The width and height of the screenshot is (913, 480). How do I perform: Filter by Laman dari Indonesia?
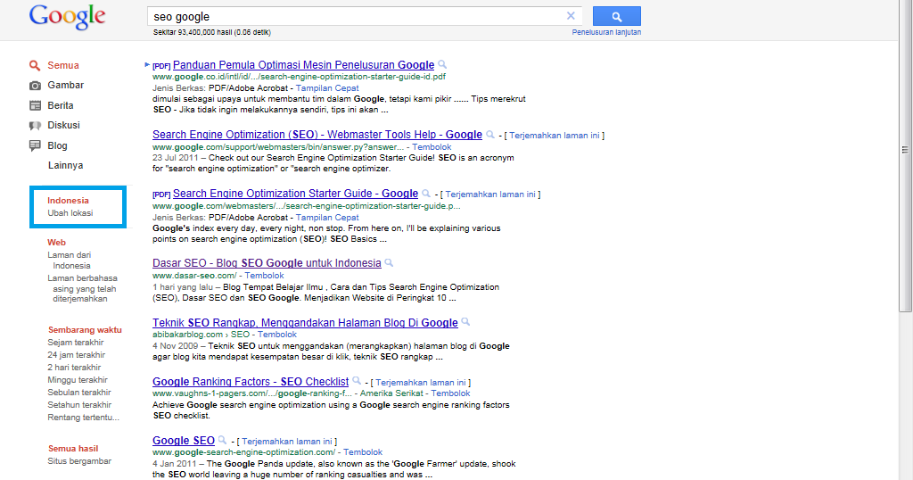pyautogui.click(x=70, y=261)
